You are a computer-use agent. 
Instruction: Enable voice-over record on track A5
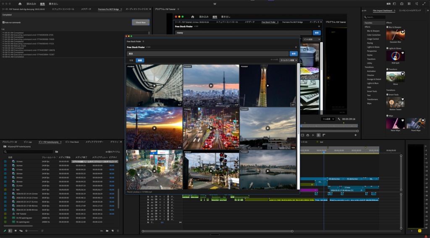pyautogui.click(x=168, y=205)
